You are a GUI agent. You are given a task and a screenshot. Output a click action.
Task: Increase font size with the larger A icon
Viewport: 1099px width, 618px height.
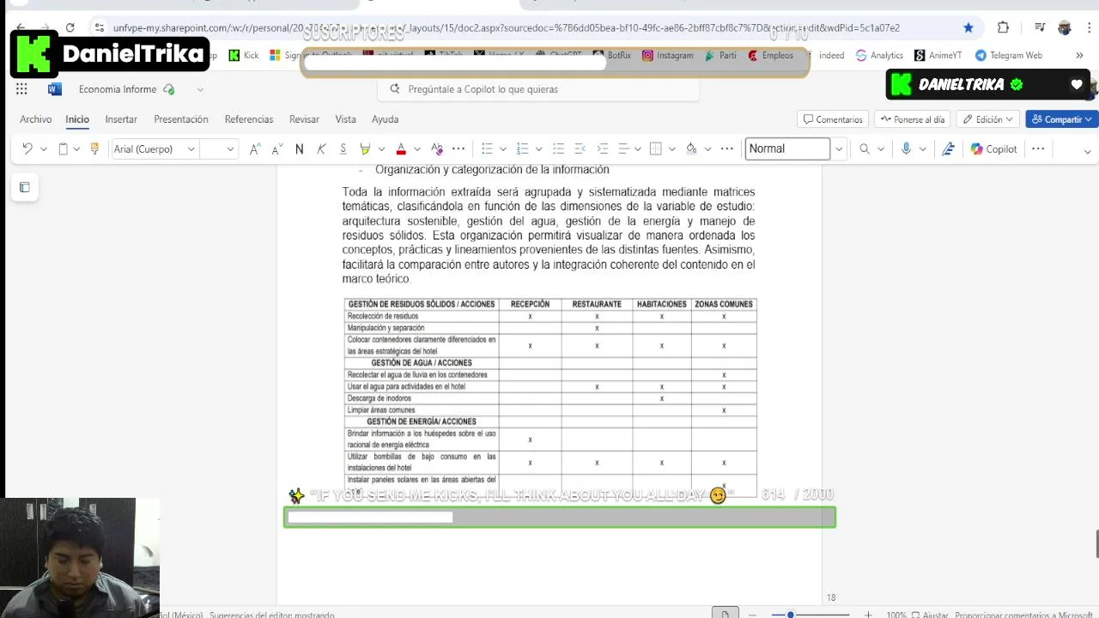[x=255, y=149]
